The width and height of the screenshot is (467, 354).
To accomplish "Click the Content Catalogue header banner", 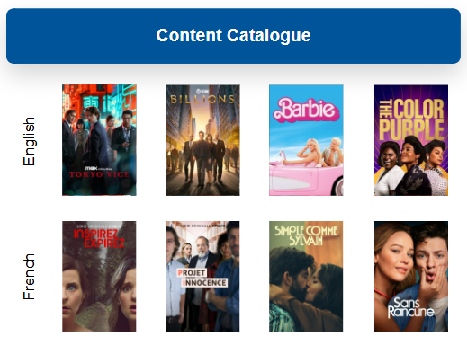I will (x=233, y=36).
